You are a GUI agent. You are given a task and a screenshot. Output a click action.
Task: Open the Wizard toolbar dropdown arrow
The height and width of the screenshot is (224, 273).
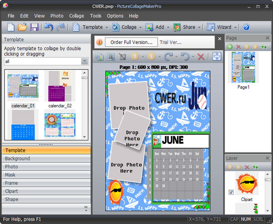click(x=235, y=27)
